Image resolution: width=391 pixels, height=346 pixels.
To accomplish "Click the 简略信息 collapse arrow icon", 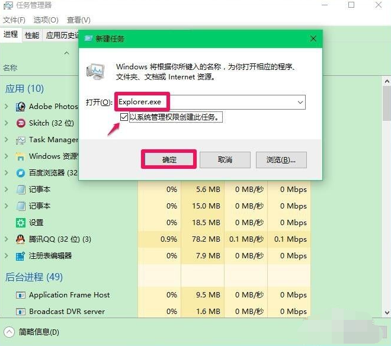I will pyautogui.click(x=9, y=332).
